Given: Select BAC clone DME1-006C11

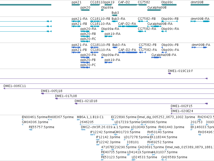Looking at the screenshot, I should pyautogui.click(x=15, y=86).
